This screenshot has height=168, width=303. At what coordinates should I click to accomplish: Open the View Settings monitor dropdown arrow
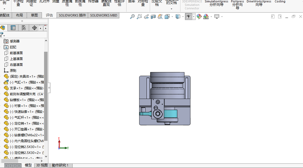pyautogui.click(x=222, y=17)
